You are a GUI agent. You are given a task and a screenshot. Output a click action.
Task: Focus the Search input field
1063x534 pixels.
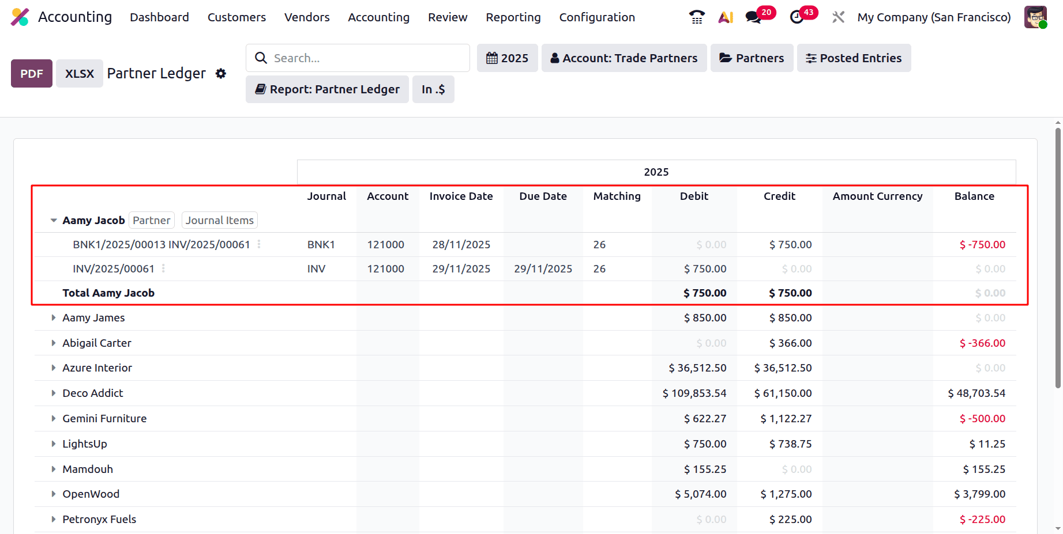pyautogui.click(x=358, y=58)
